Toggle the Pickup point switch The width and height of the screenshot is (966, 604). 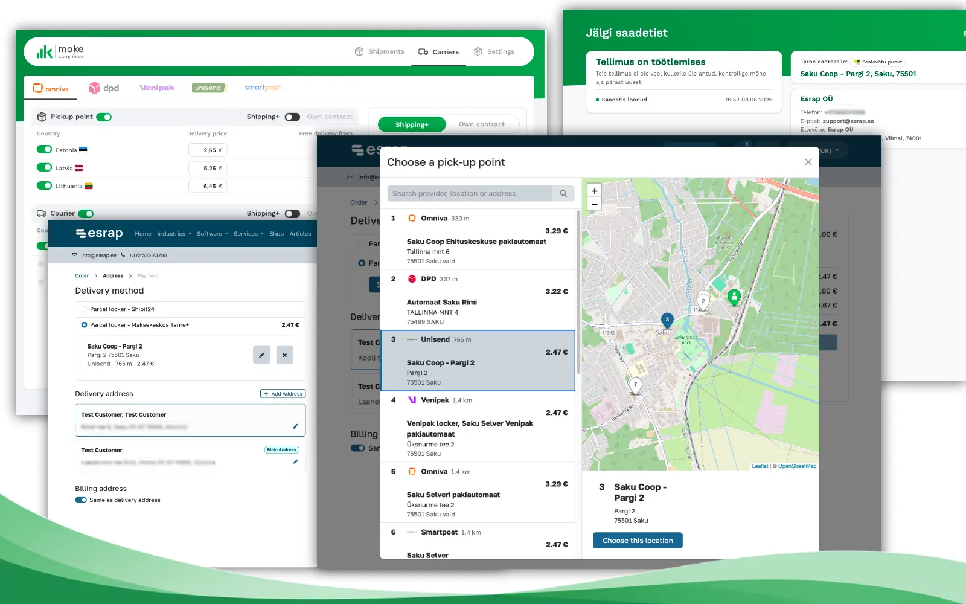click(x=104, y=117)
